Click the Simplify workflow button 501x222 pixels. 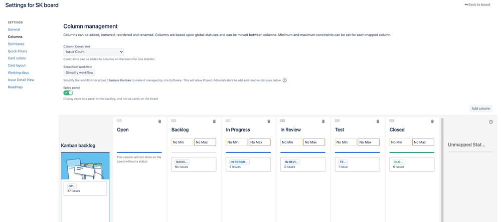[x=80, y=72]
